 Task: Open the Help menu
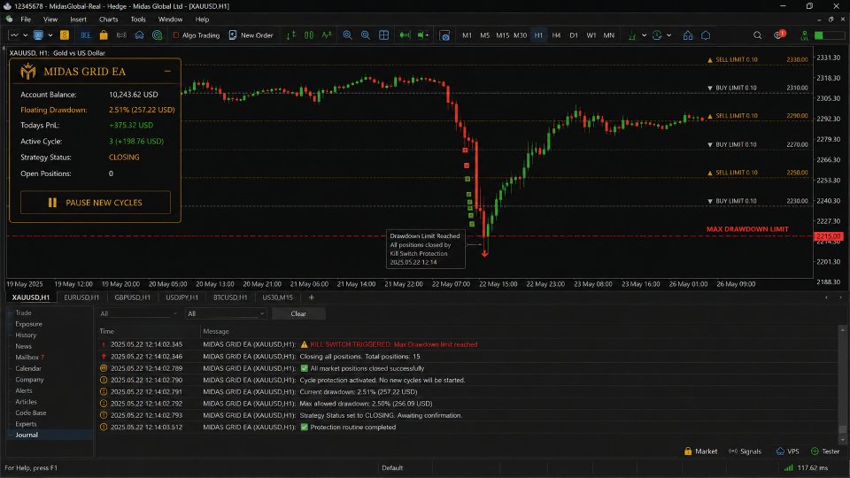tap(202, 19)
